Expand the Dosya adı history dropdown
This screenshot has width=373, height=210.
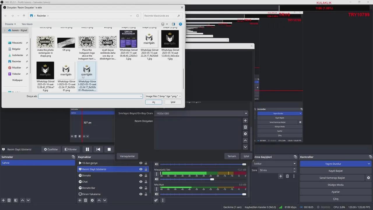[x=141, y=96]
